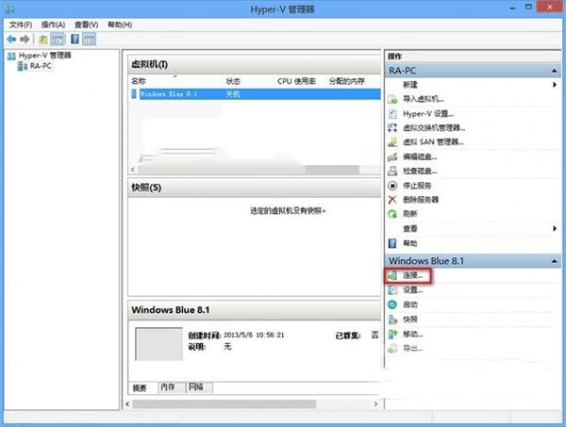Click the left arrow of the VM list scrollbar

pyautogui.click(x=133, y=170)
